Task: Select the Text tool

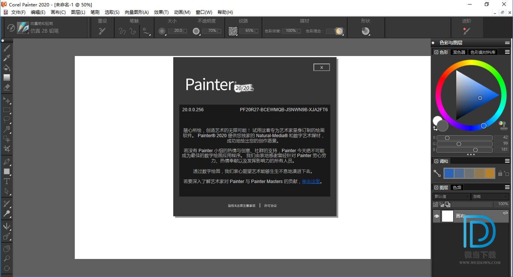Action: [x=7, y=181]
